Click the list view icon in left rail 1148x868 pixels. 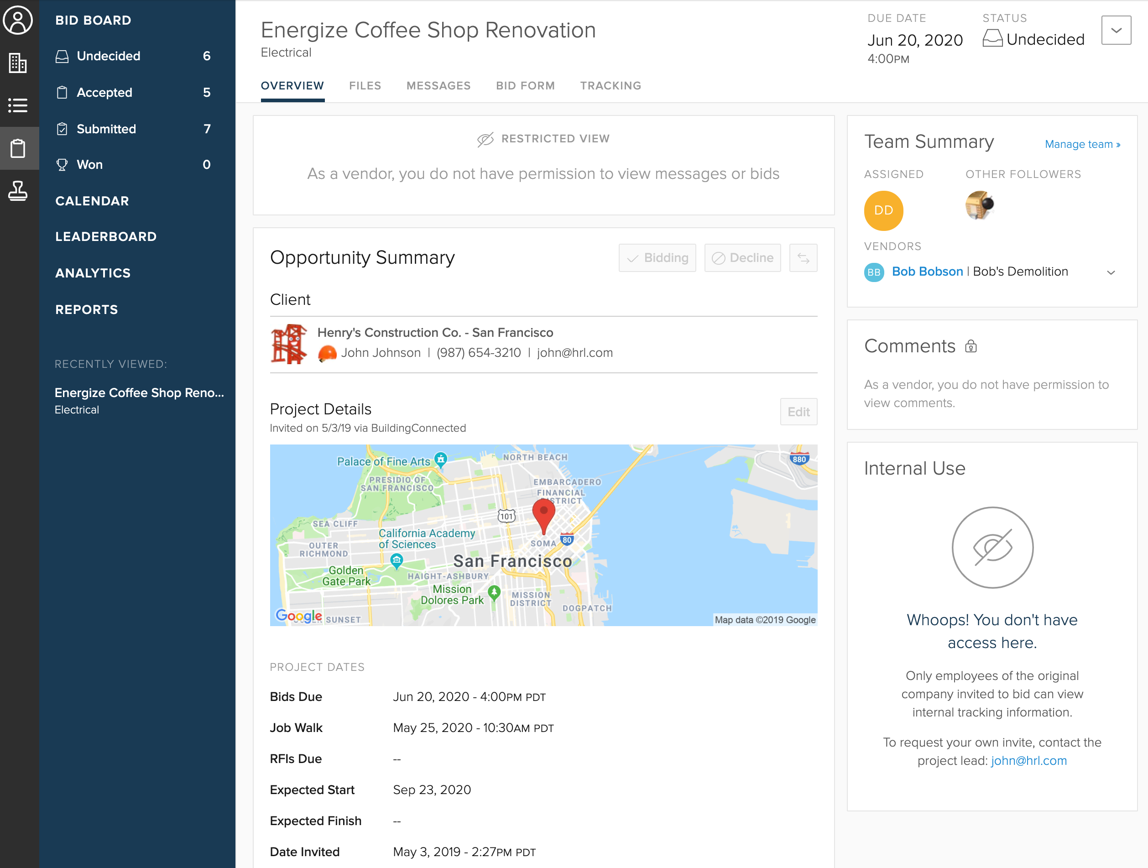18,105
